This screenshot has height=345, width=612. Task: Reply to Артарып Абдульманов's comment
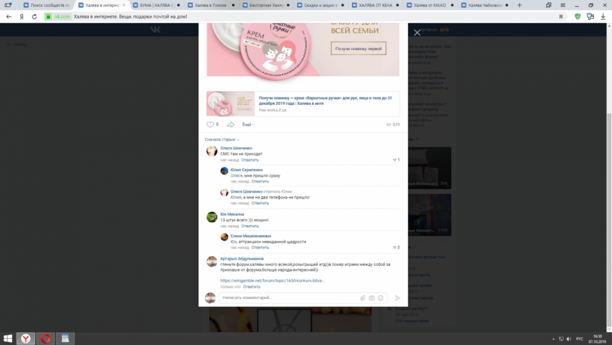[x=252, y=286]
